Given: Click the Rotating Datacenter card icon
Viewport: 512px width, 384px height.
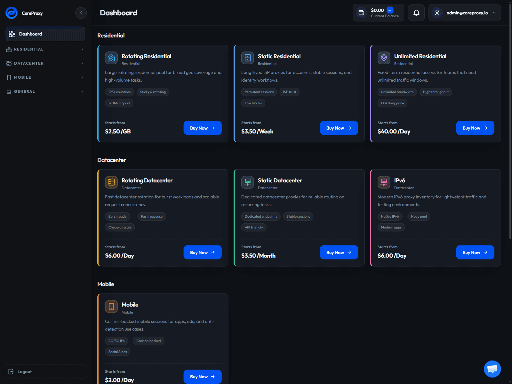Looking at the screenshot, I should [111, 182].
